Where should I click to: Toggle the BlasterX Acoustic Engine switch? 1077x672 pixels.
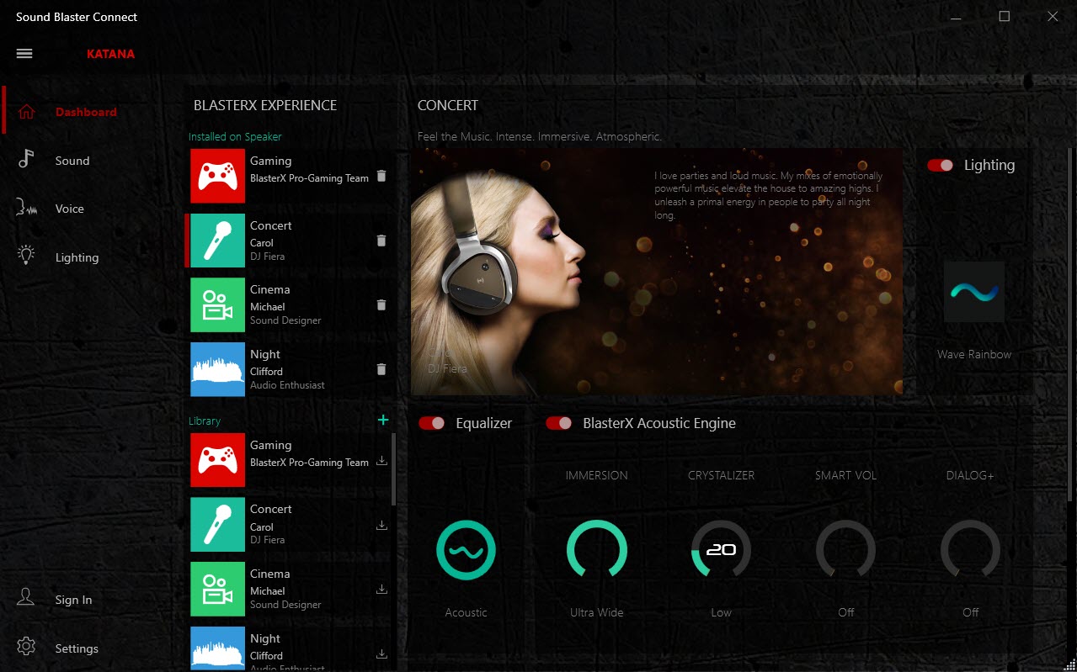[x=559, y=423]
